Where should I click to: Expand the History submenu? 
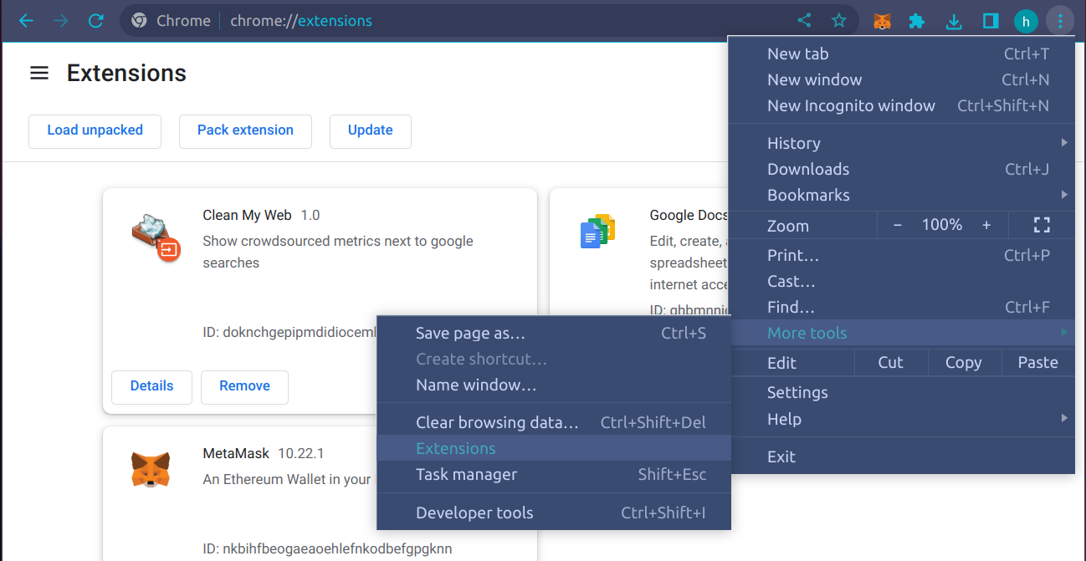pyautogui.click(x=901, y=143)
